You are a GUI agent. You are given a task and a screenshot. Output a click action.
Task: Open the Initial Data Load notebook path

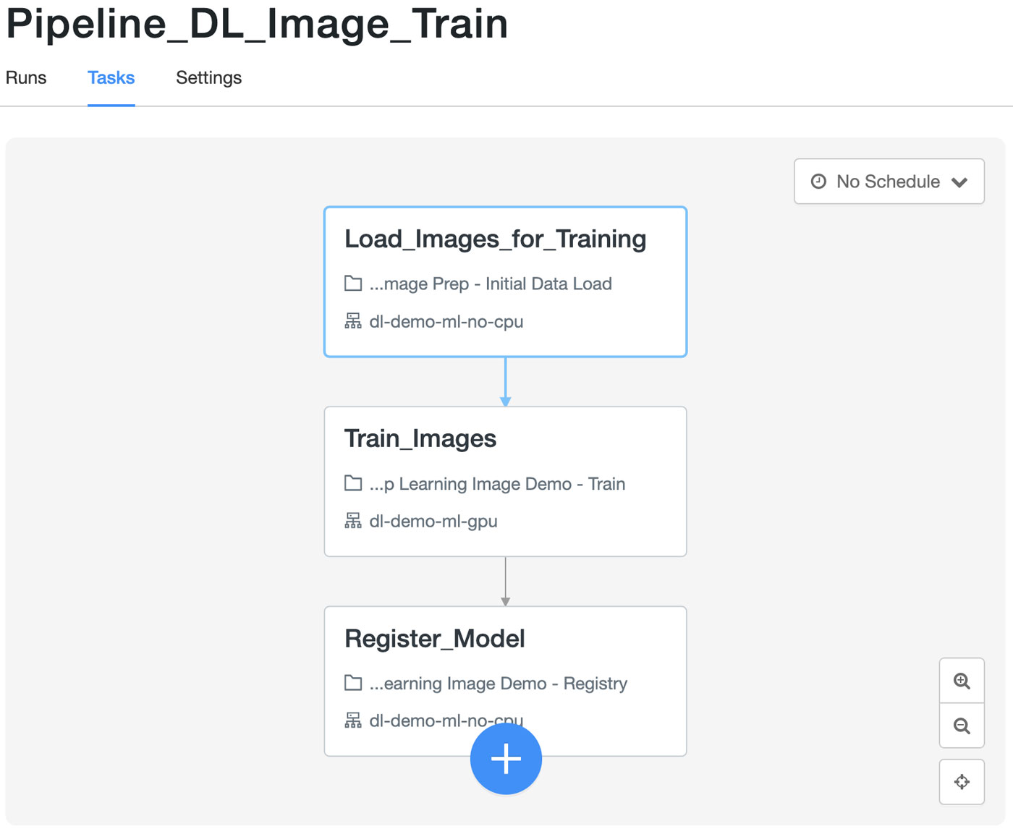point(491,284)
